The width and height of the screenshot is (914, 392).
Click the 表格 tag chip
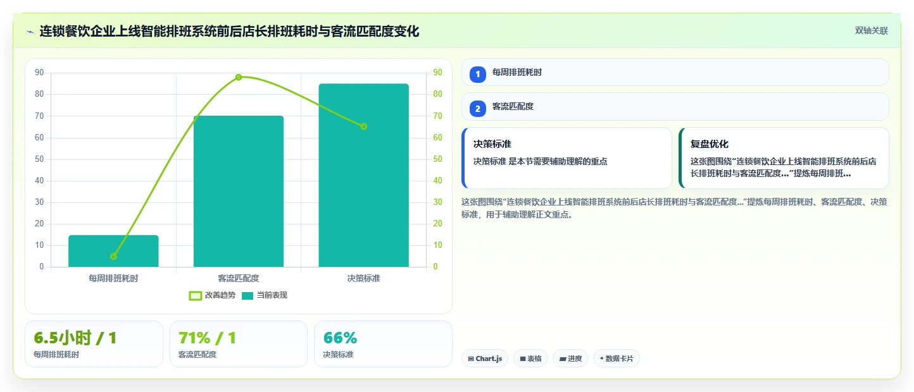click(530, 358)
